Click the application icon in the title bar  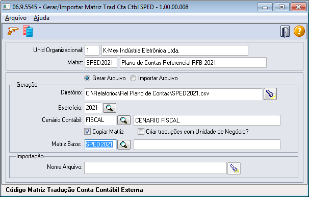[x=6, y=7]
